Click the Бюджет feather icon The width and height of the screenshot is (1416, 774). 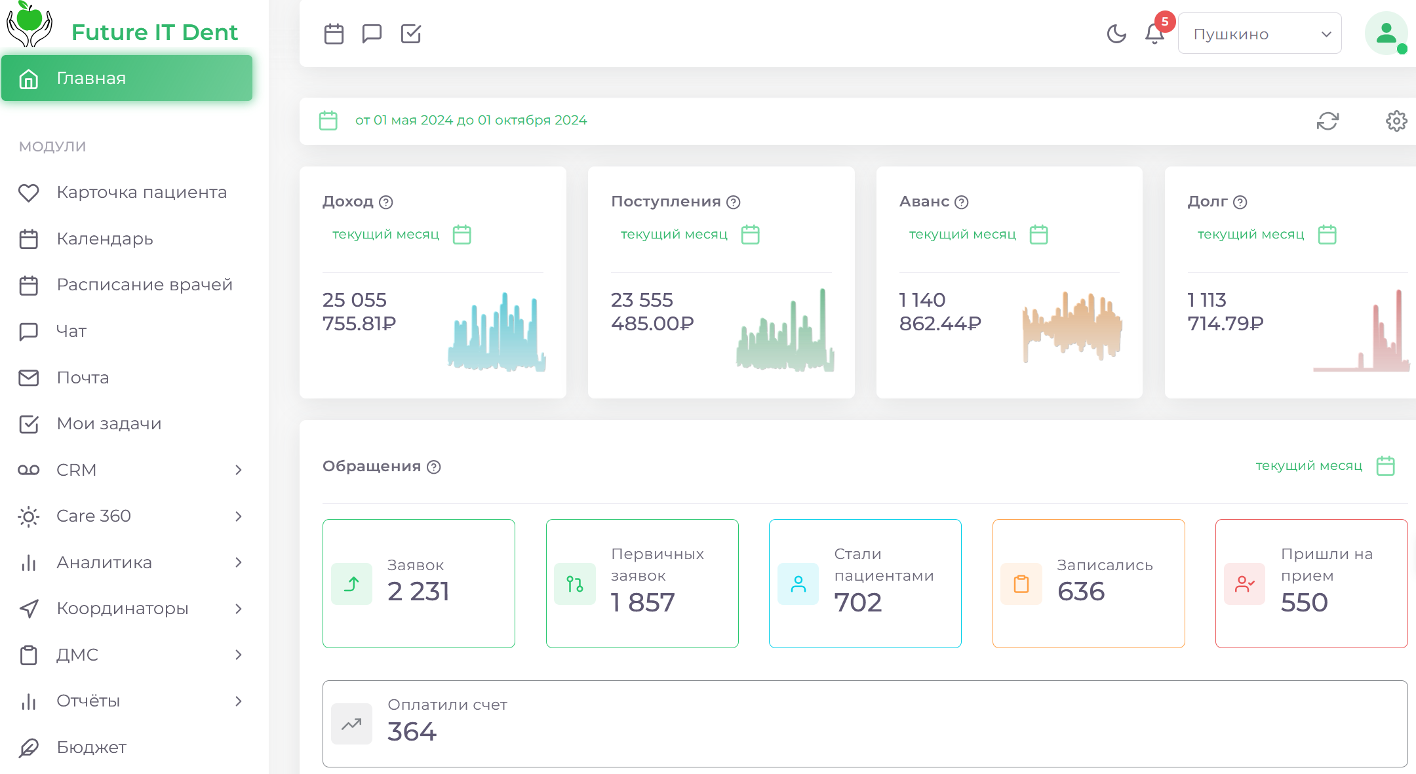(x=28, y=748)
